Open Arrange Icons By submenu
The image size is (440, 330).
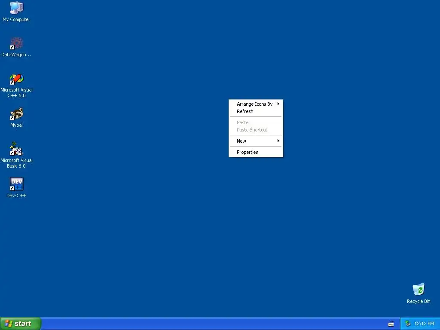pyautogui.click(x=256, y=104)
